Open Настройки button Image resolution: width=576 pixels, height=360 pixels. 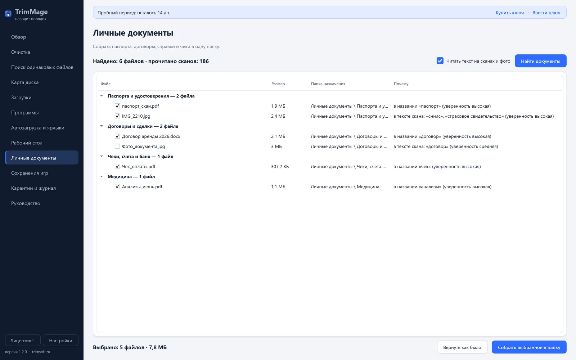pos(60,340)
